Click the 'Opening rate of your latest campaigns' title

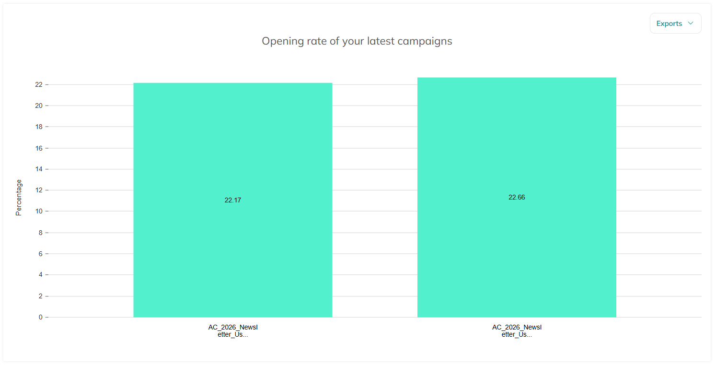pyautogui.click(x=357, y=41)
